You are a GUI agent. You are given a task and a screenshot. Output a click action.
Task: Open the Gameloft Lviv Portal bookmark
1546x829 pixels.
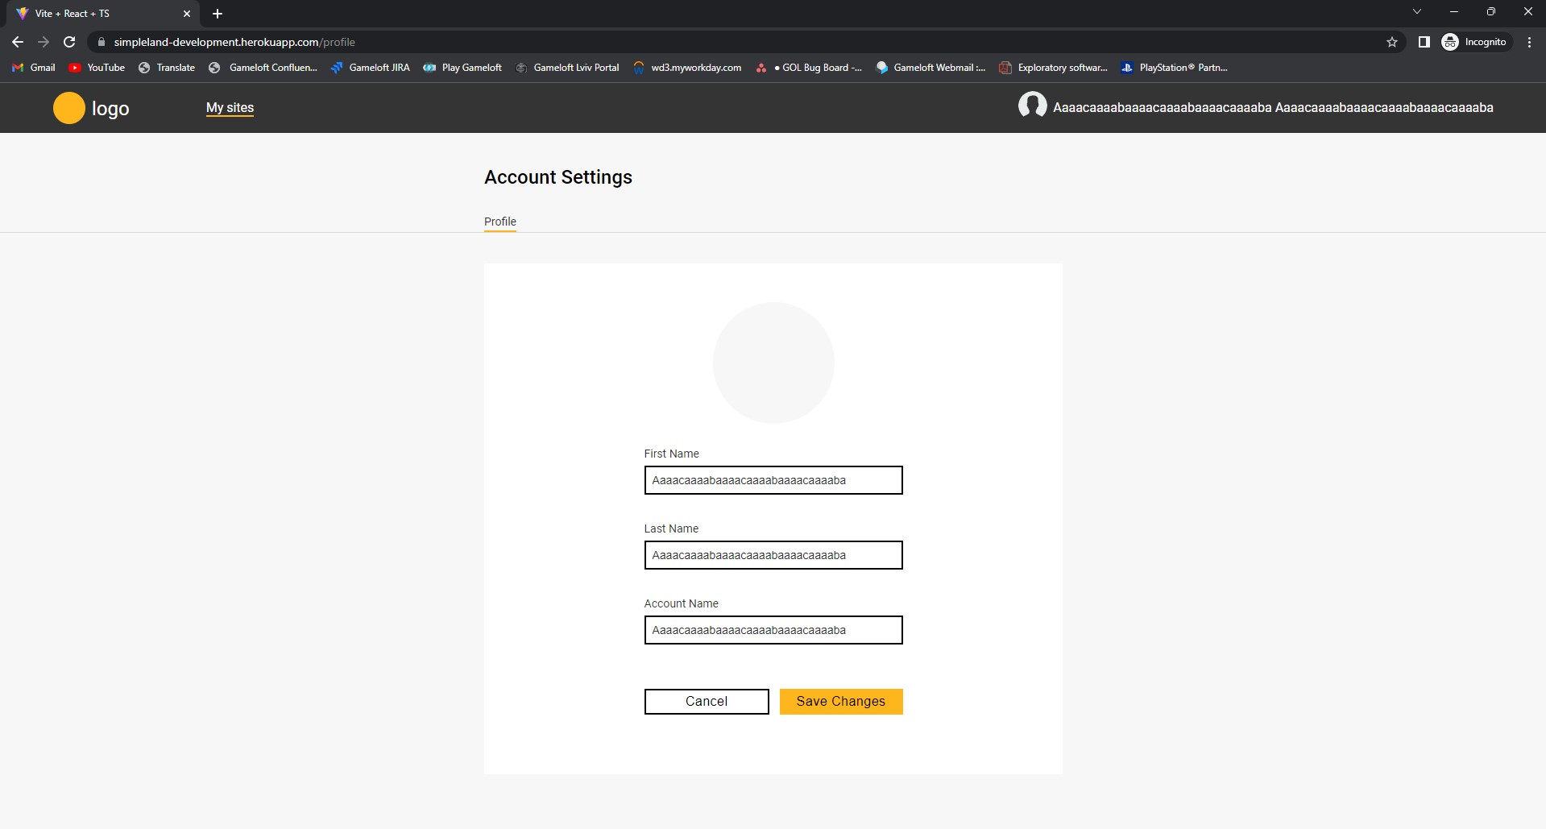(x=567, y=68)
